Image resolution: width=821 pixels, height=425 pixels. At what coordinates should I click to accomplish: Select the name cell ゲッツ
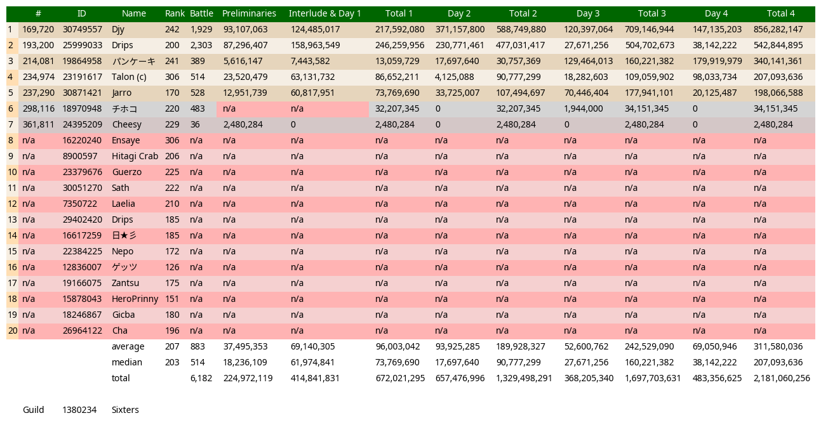click(x=124, y=267)
